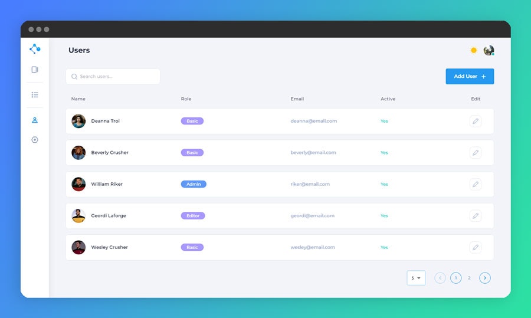The image size is (531, 318).
Task: Open the list view sidebar icon
Action: 35,95
